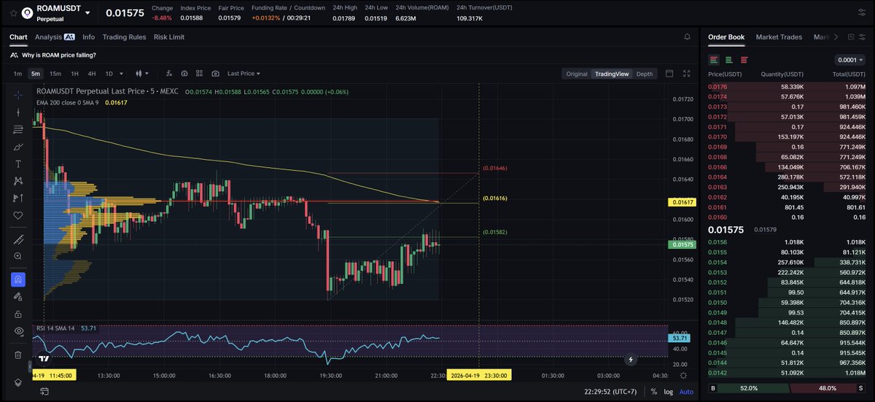Open the chart layout grid icon

pyautogui.click(x=200, y=74)
